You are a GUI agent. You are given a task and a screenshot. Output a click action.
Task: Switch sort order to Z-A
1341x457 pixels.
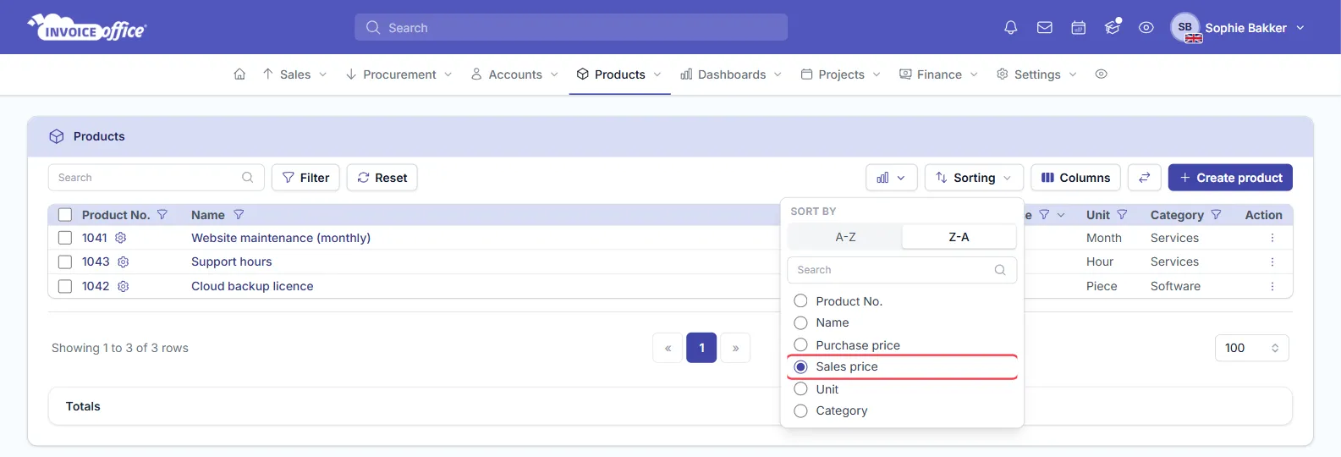[x=959, y=237]
